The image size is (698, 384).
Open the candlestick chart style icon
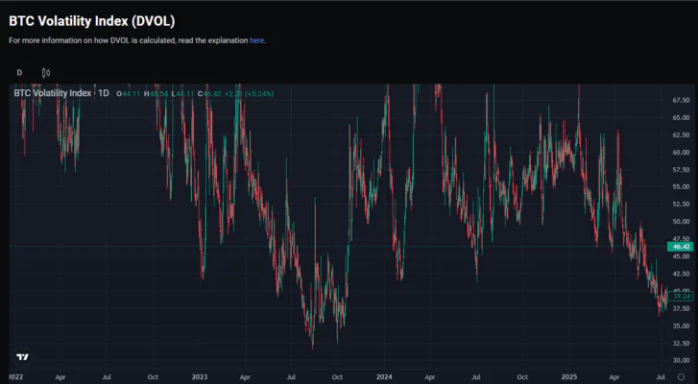click(45, 73)
